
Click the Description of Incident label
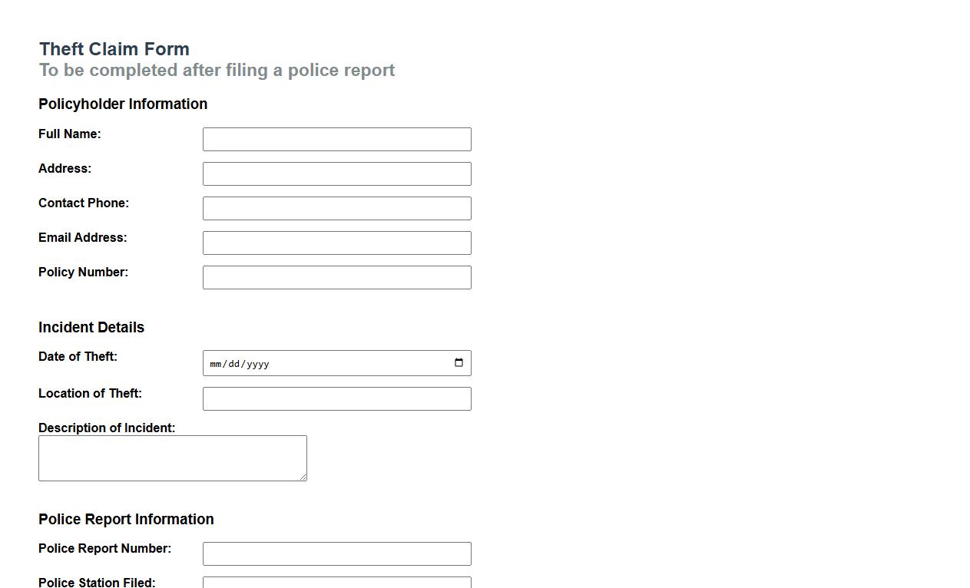107,428
